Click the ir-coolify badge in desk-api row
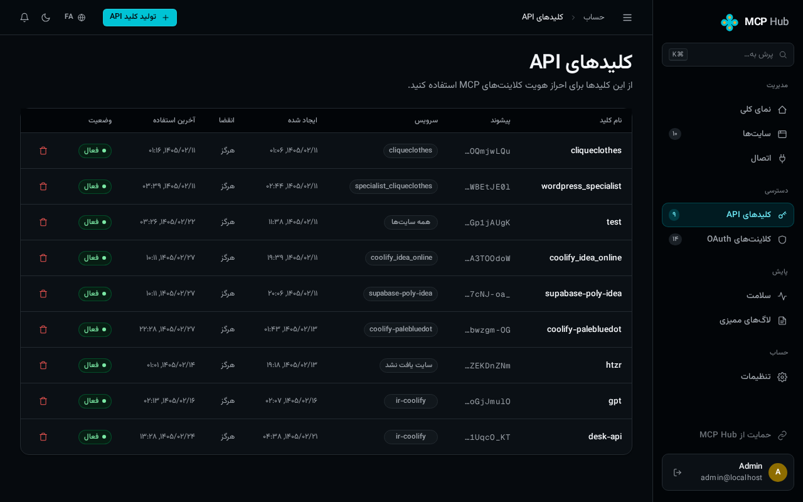 (x=411, y=437)
